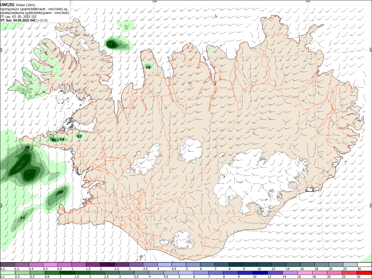This screenshot has width=372, height=279.
Task: Click the 'VT: Sun. 04.05.2025 04Z' valid time
Action: 18,20
